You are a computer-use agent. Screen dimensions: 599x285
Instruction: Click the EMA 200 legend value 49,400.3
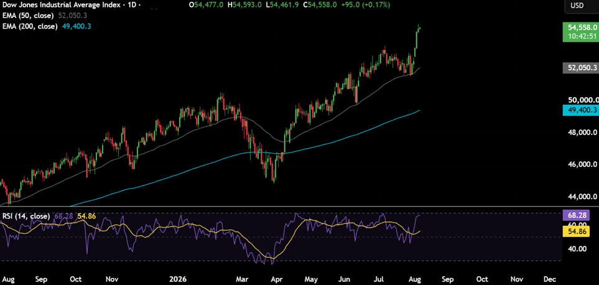76,26
